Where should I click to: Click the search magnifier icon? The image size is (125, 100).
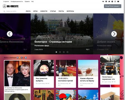tap(4, 11)
